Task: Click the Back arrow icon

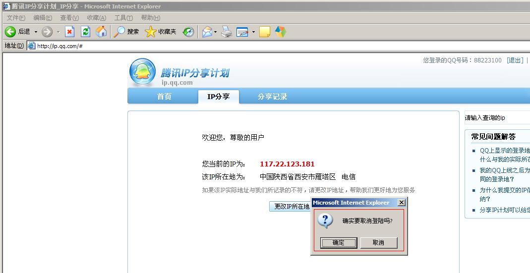Action: coord(10,32)
